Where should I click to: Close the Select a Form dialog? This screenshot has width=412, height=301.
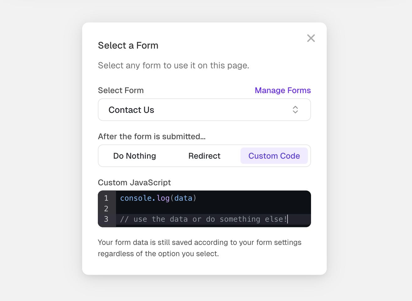tap(311, 38)
